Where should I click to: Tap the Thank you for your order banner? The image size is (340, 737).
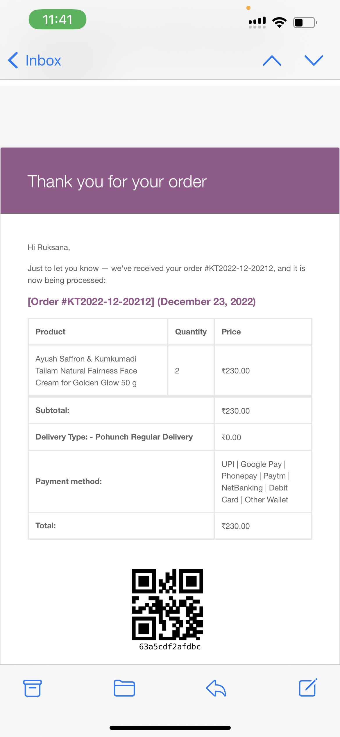170,181
